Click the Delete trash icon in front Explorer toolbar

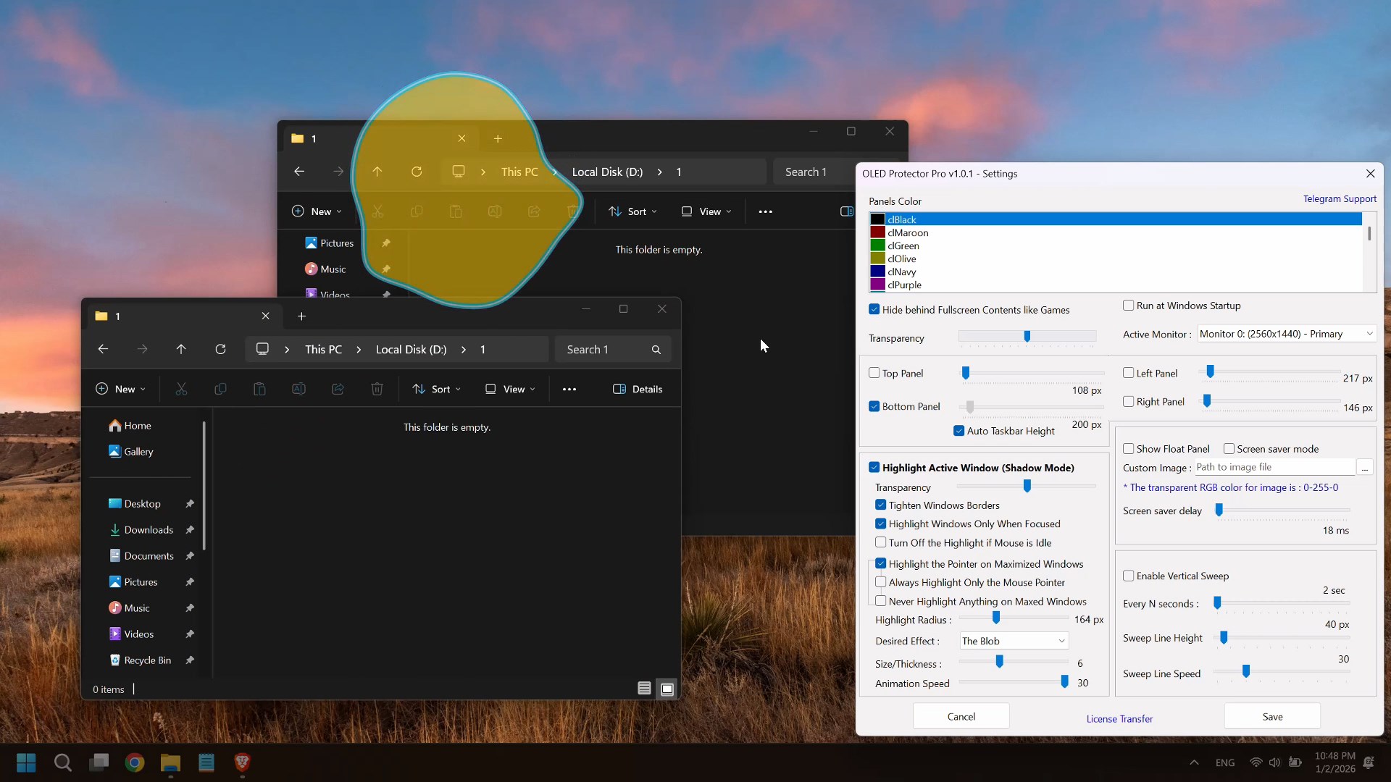pos(377,389)
